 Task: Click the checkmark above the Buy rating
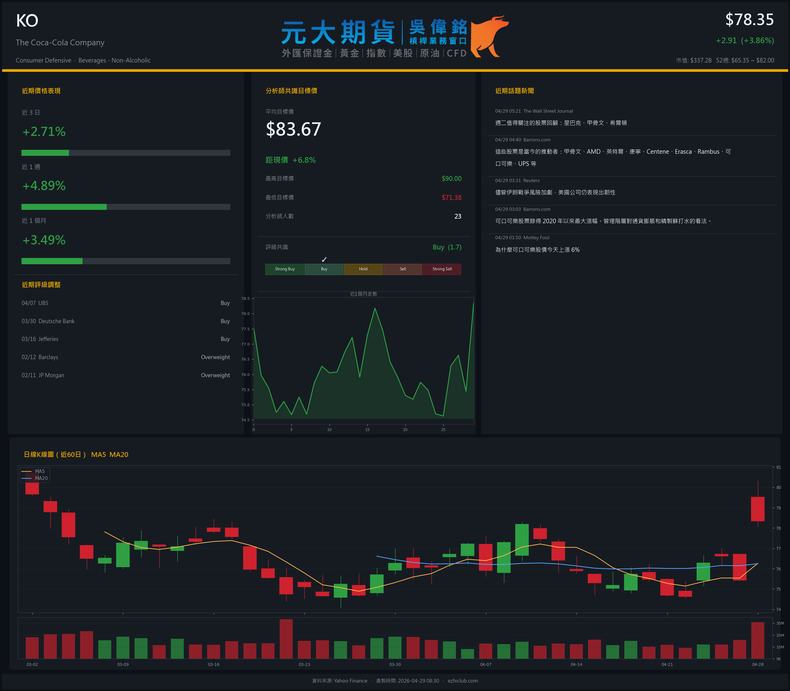click(x=324, y=259)
